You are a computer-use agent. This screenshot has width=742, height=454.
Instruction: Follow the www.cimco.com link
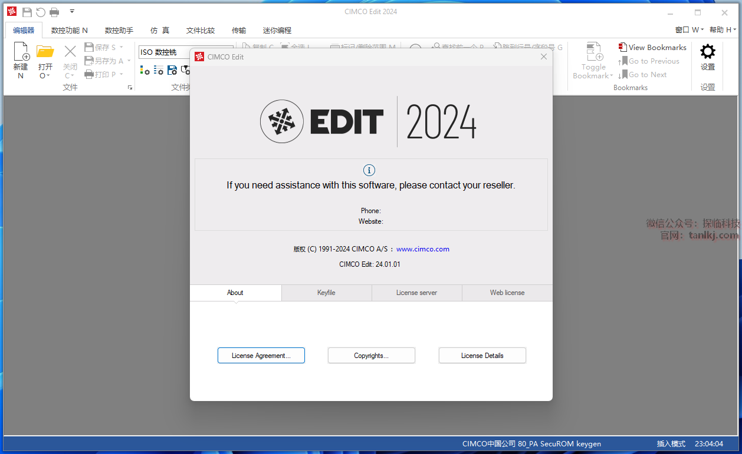pyautogui.click(x=422, y=249)
